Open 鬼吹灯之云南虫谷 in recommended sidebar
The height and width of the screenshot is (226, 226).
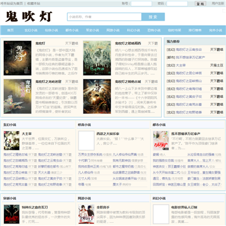point(189,50)
